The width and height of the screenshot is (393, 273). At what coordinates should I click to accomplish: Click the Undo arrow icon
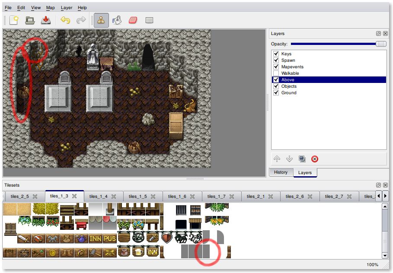pyautogui.click(x=65, y=20)
